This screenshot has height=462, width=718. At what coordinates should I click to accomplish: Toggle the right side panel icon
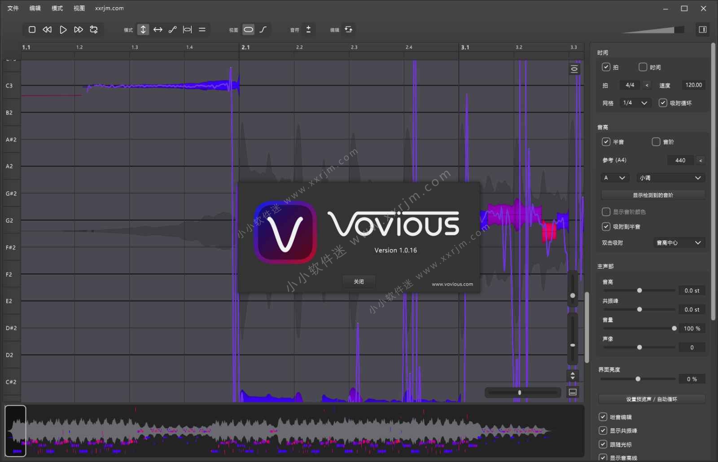pyautogui.click(x=703, y=30)
